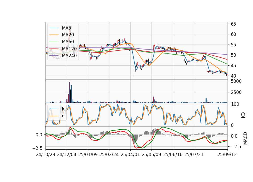
Task: Click the MA60 legend label
Action: point(68,42)
